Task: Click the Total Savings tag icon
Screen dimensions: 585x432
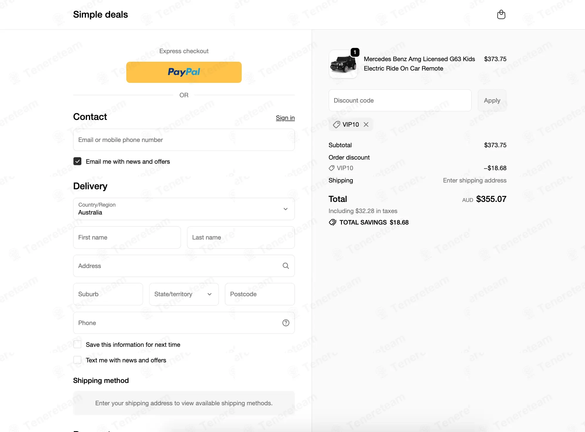Action: 332,222
